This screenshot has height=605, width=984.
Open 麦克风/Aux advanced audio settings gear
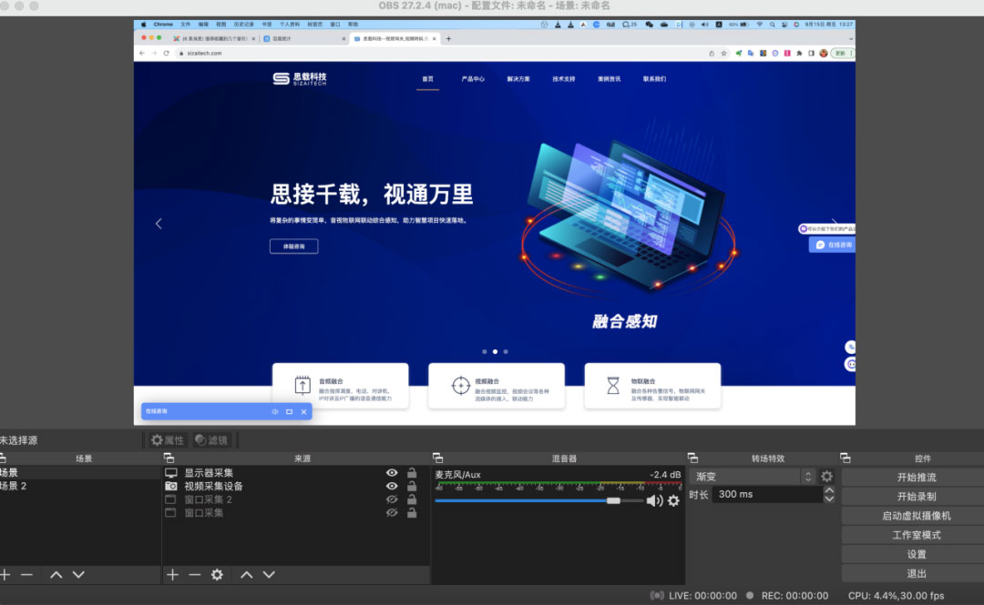671,501
